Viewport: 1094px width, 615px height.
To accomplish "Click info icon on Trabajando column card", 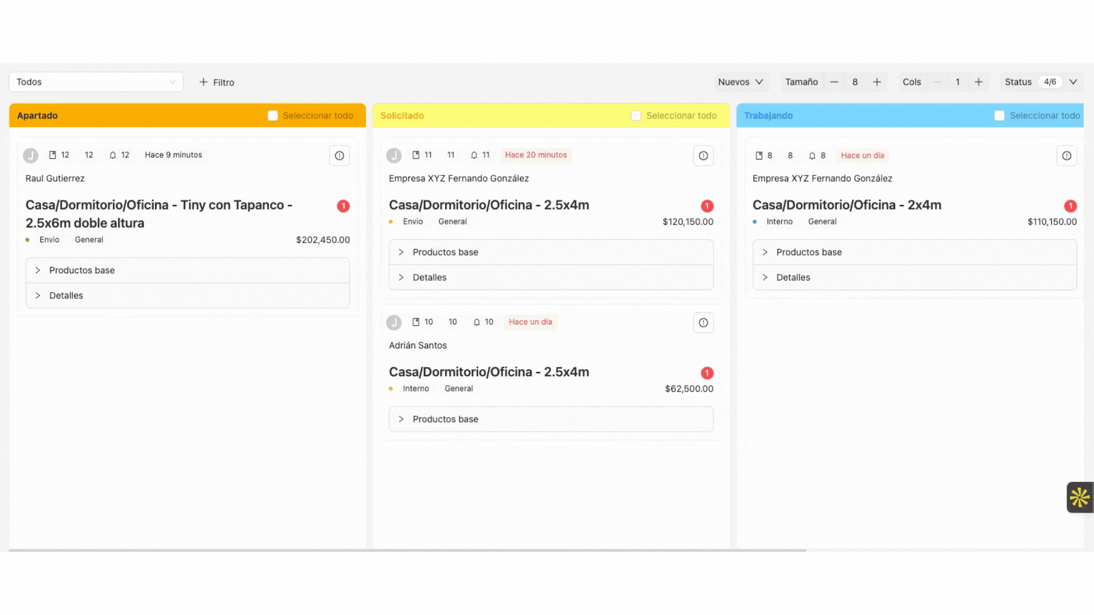I will point(1067,155).
